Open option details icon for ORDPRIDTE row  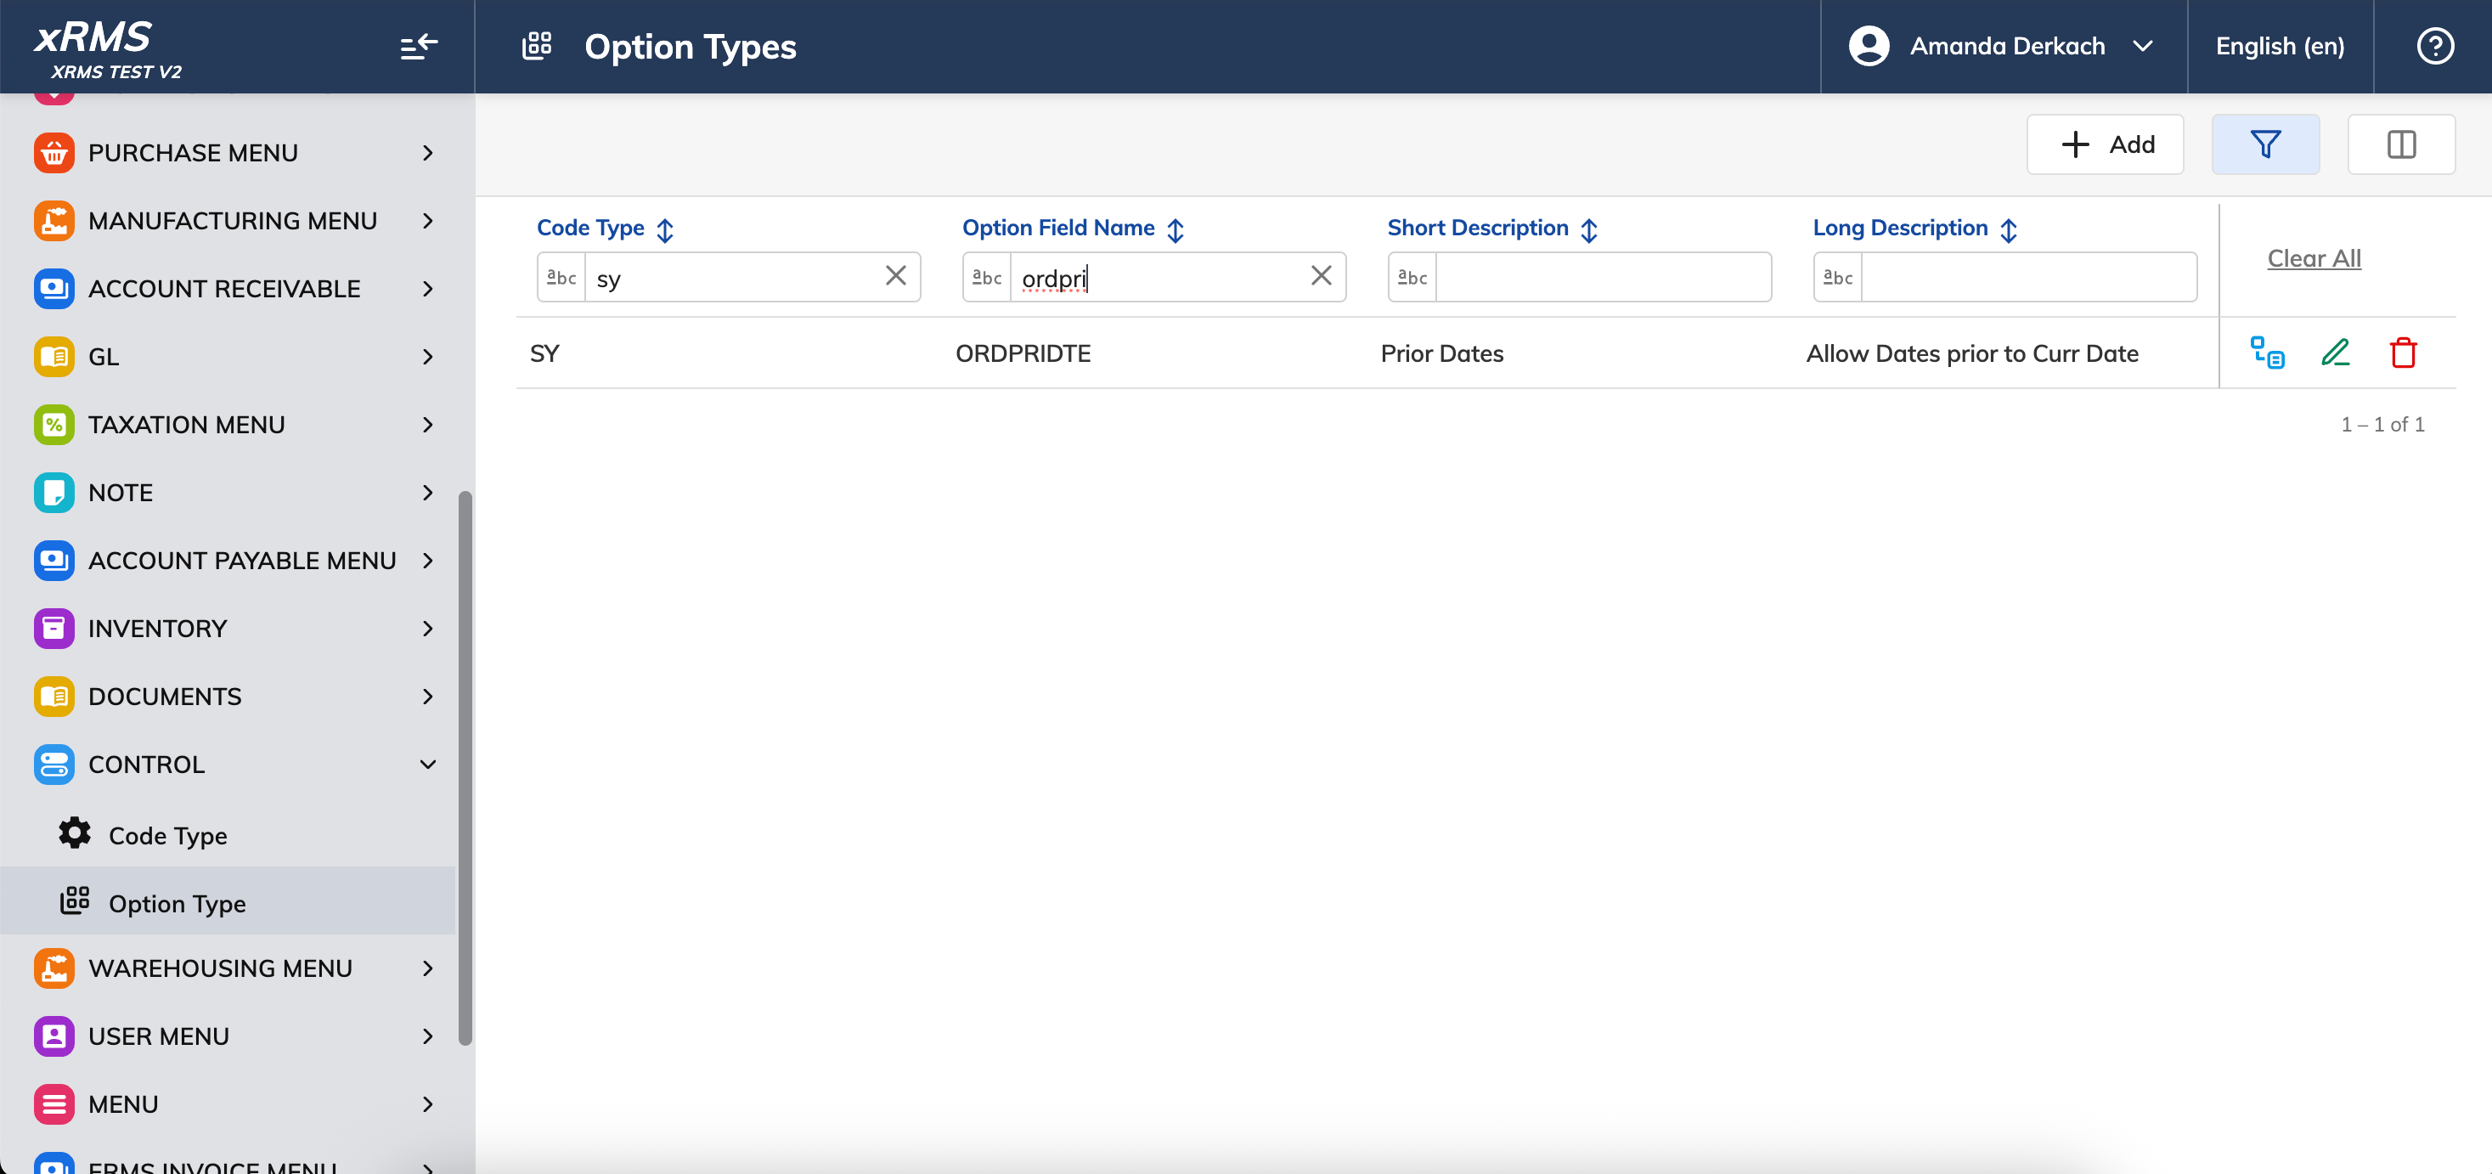2267,353
